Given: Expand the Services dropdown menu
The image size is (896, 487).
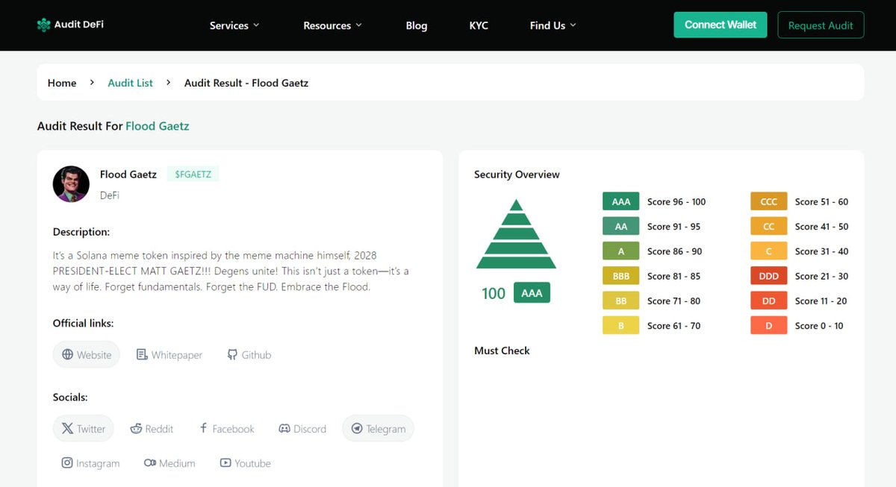Looking at the screenshot, I should [x=234, y=25].
